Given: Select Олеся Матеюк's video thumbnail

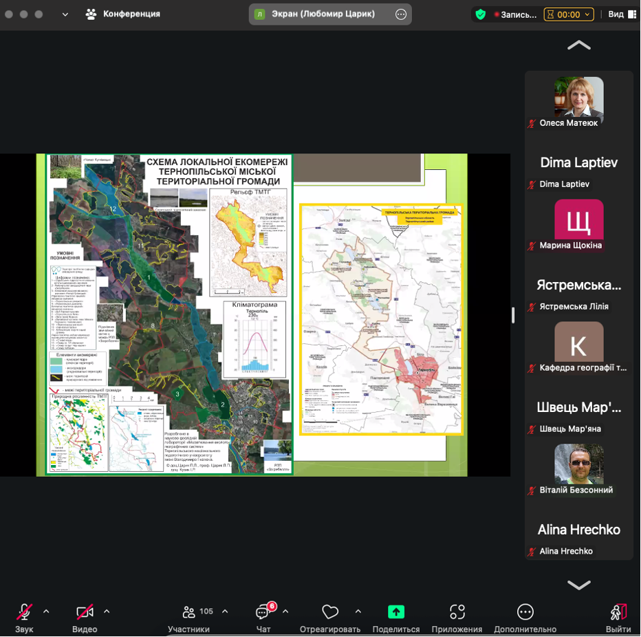Looking at the screenshot, I should 578,98.
